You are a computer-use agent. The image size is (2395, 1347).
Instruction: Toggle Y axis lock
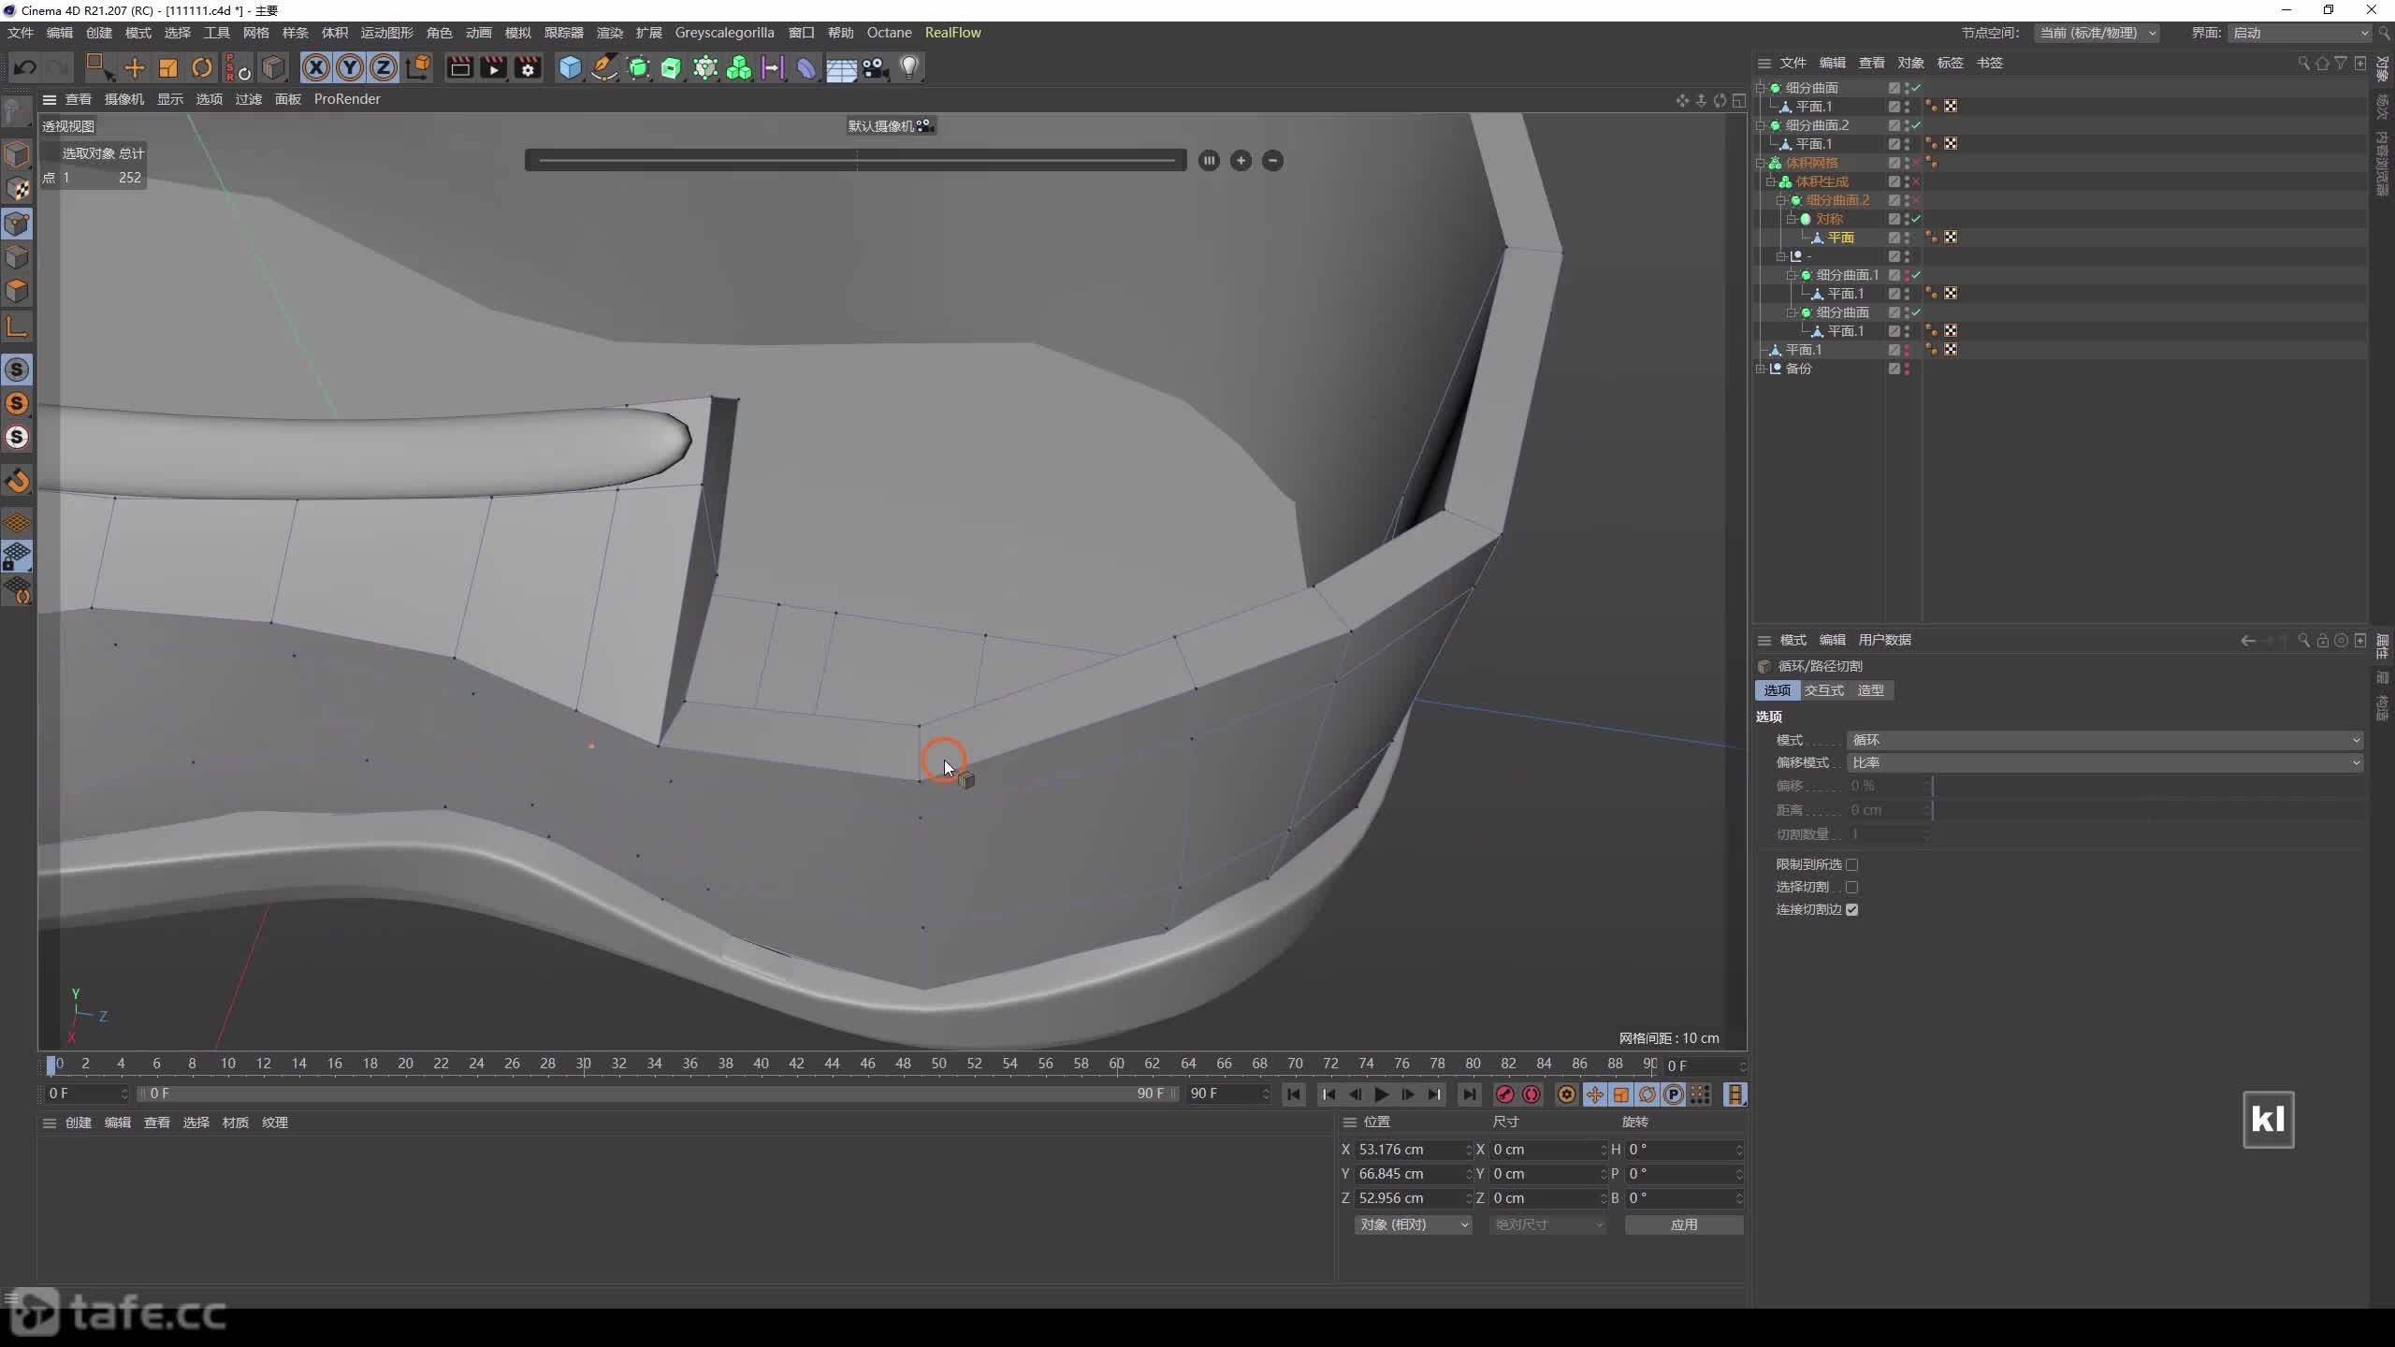(x=350, y=67)
